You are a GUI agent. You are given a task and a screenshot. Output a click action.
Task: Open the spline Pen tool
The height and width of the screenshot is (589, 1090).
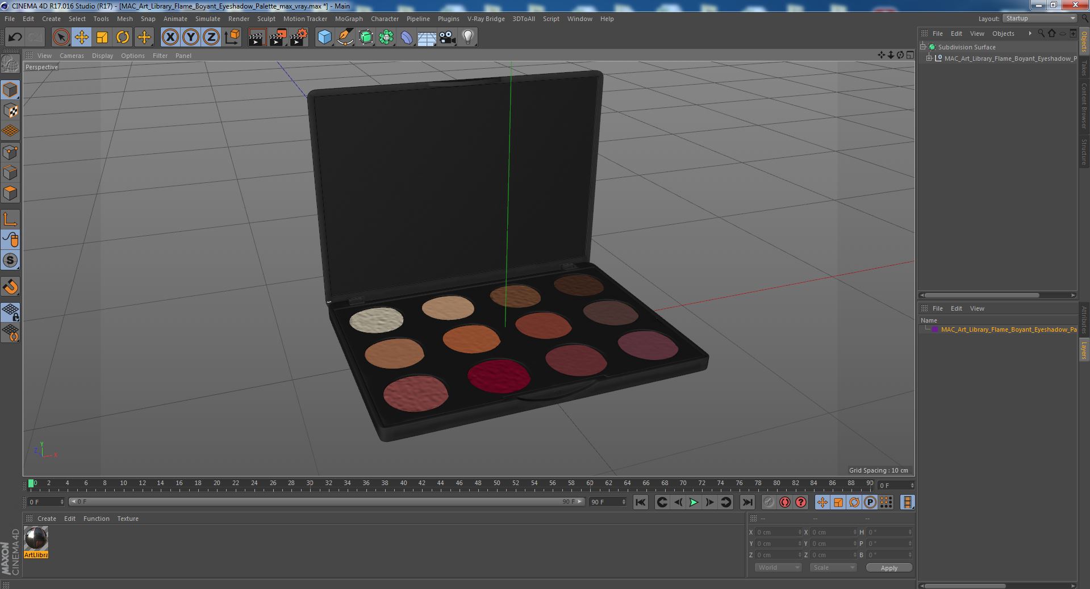pos(345,37)
